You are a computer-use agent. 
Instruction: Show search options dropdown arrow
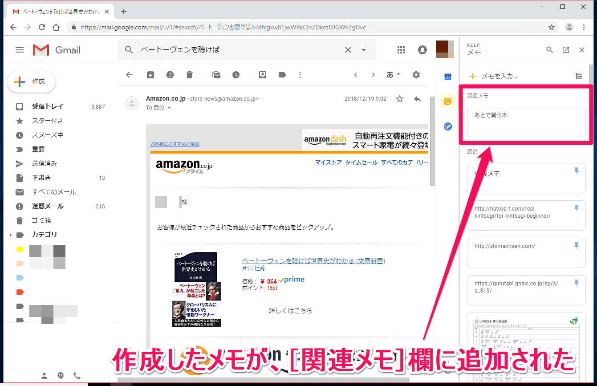[364, 50]
